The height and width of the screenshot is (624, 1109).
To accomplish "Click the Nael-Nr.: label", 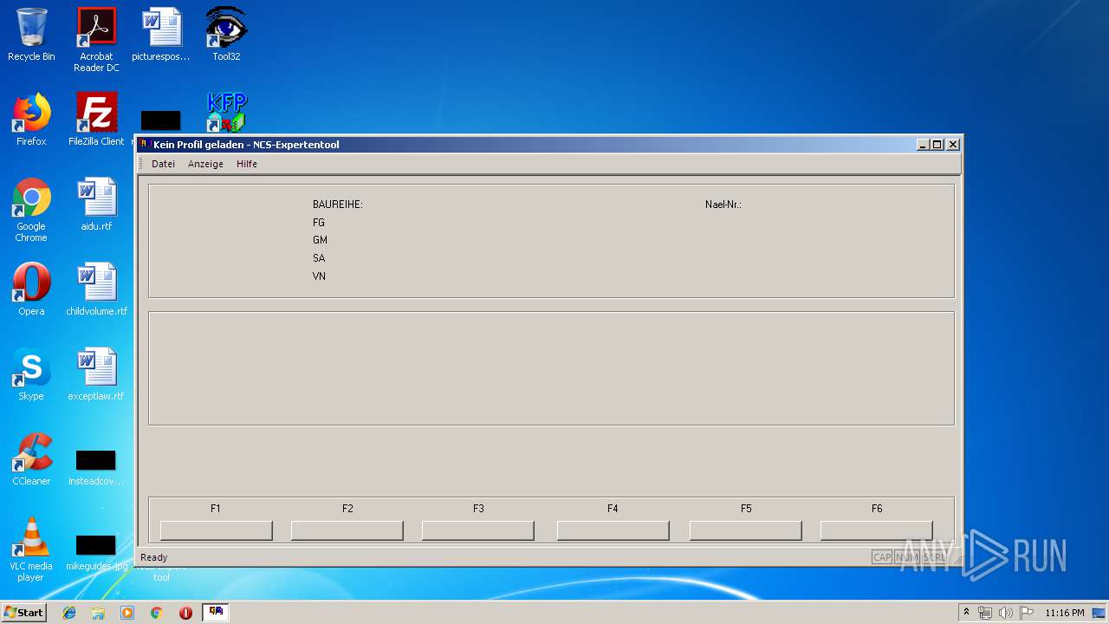I will [x=723, y=205].
